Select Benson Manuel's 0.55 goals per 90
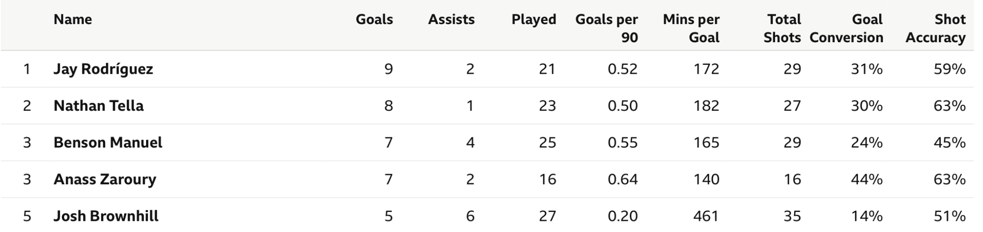 (622, 142)
